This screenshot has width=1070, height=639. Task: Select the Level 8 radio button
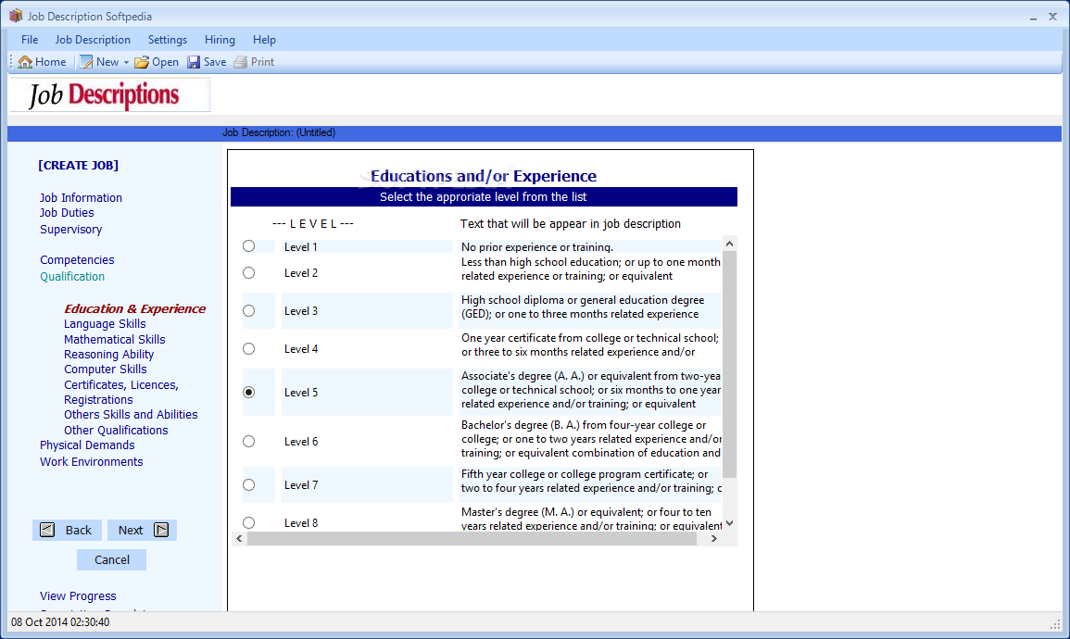tap(249, 522)
